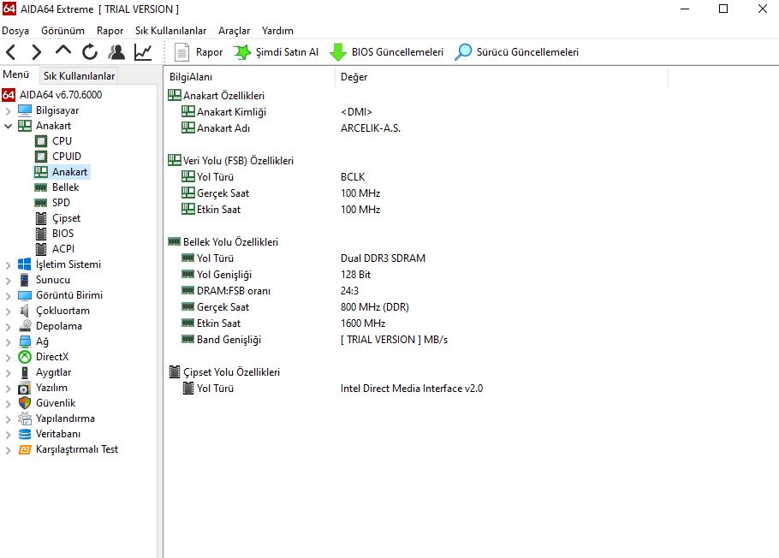Click the Intel Direct Media Interface v2.0 value
Viewport: 779px width, 558px height.
[412, 389]
